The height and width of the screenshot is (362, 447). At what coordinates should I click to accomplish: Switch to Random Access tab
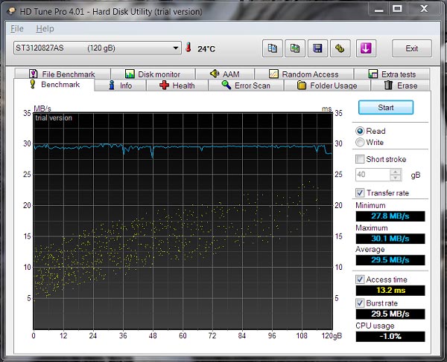coord(304,74)
